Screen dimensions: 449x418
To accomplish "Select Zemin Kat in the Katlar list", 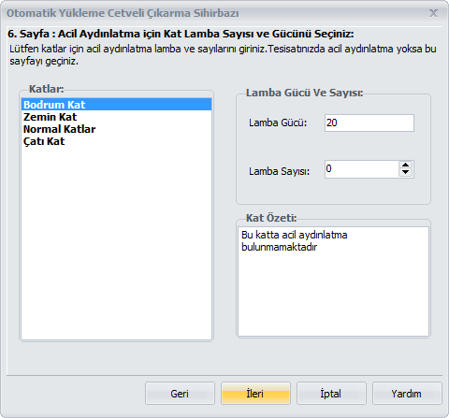I will tap(116, 117).
